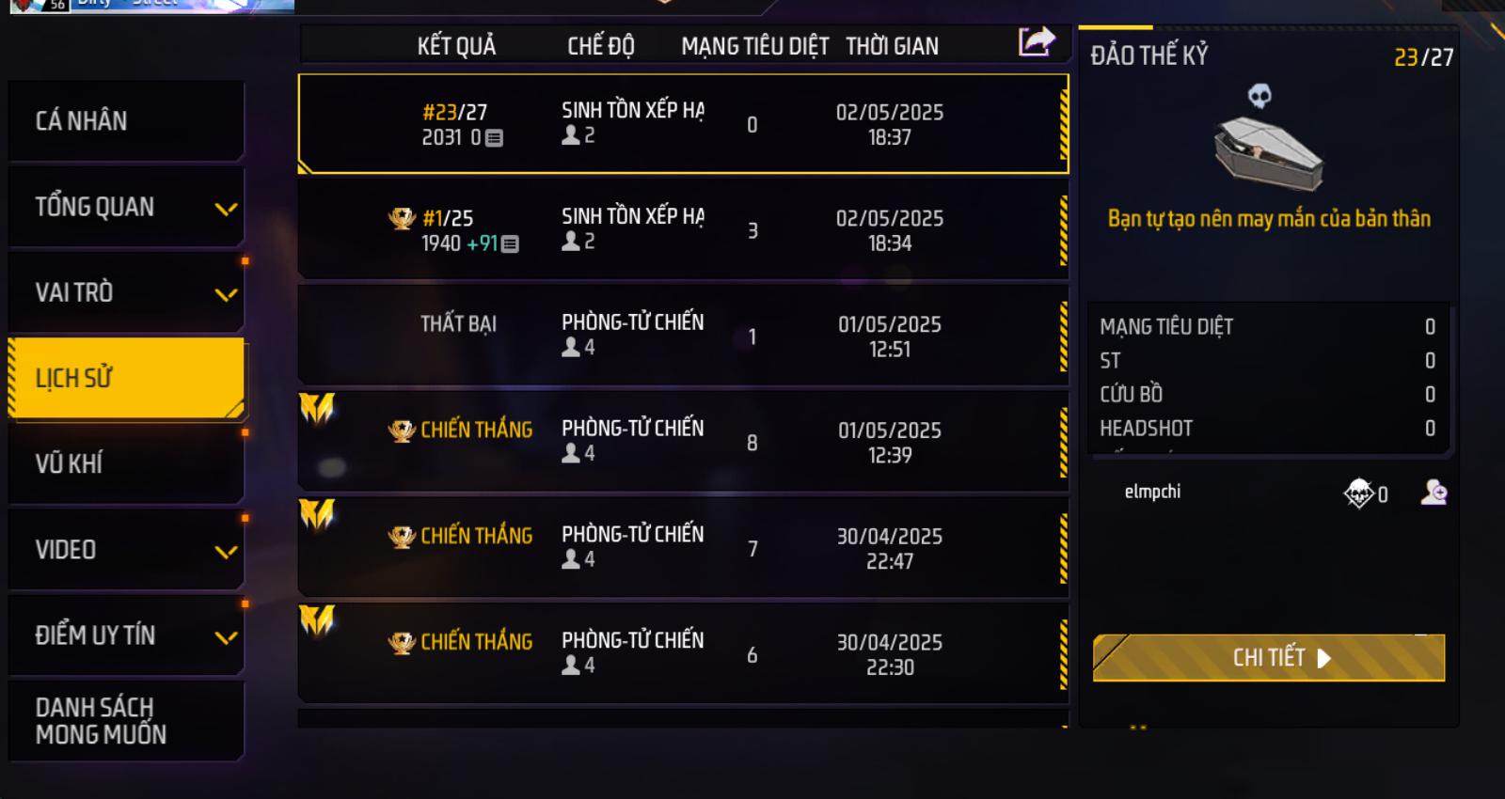The height and width of the screenshot is (799, 1505).
Task: Click add friend icon next to elmpchi
Action: (1434, 493)
